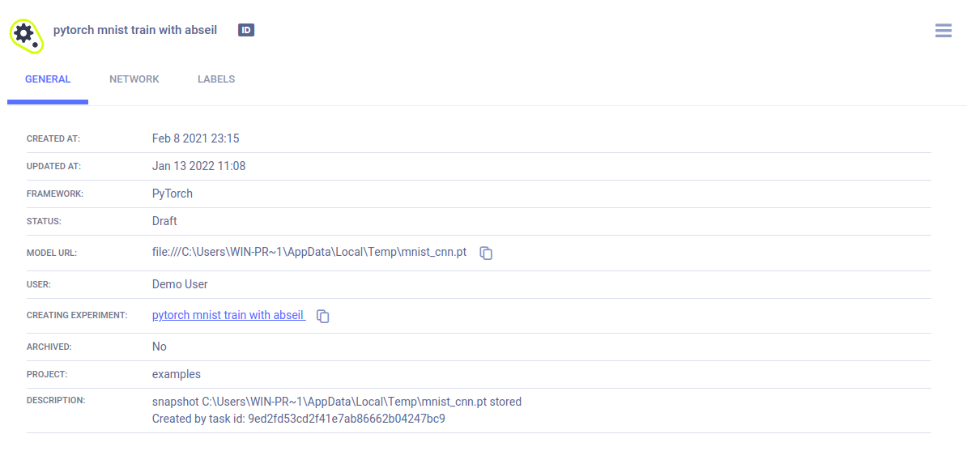Open the creating experiment link
The width and height of the screenshot is (967, 464).
click(229, 315)
